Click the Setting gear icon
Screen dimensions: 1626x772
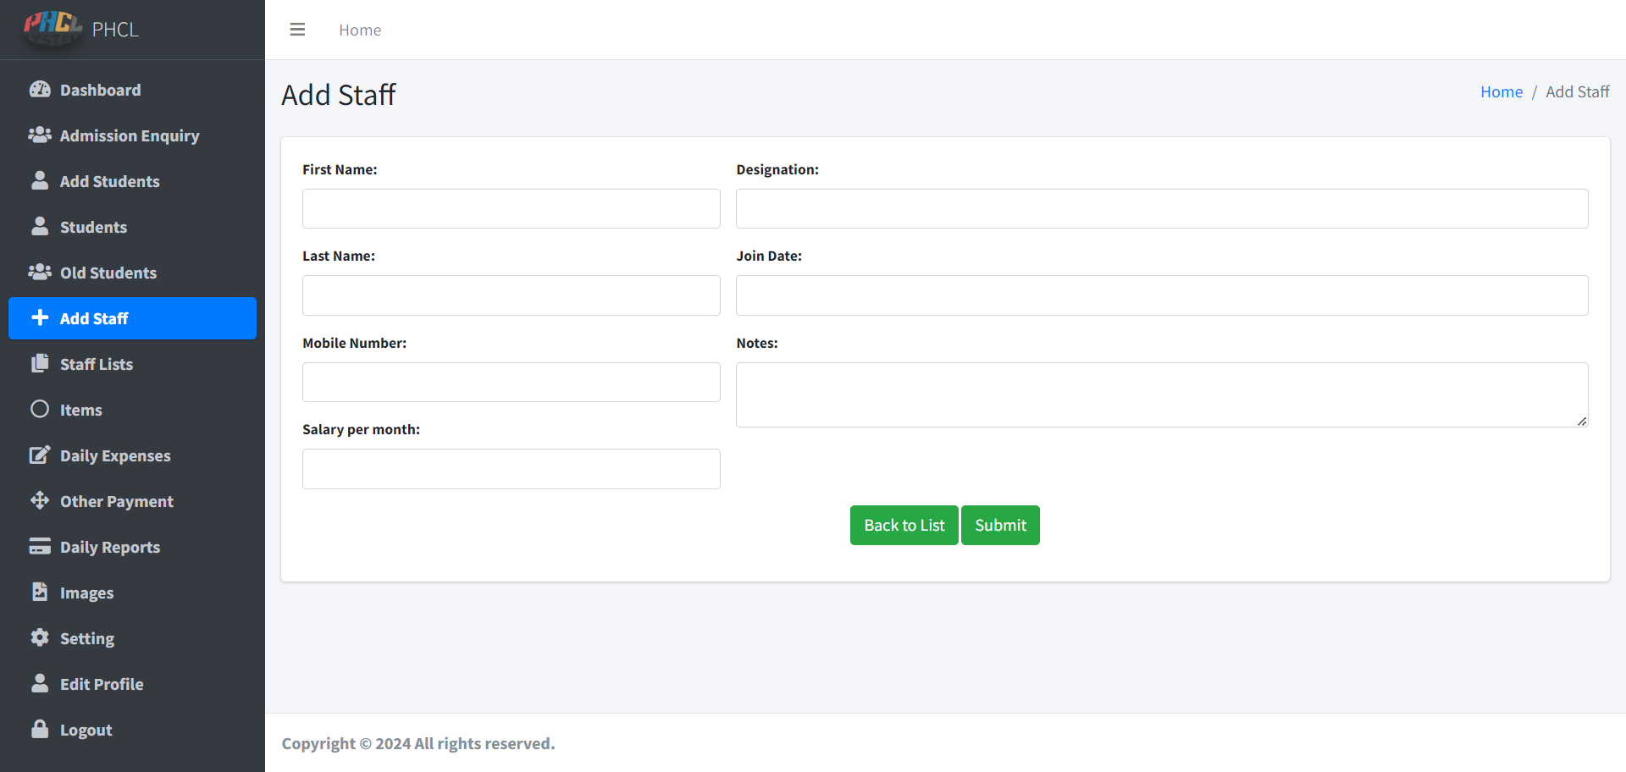40,638
